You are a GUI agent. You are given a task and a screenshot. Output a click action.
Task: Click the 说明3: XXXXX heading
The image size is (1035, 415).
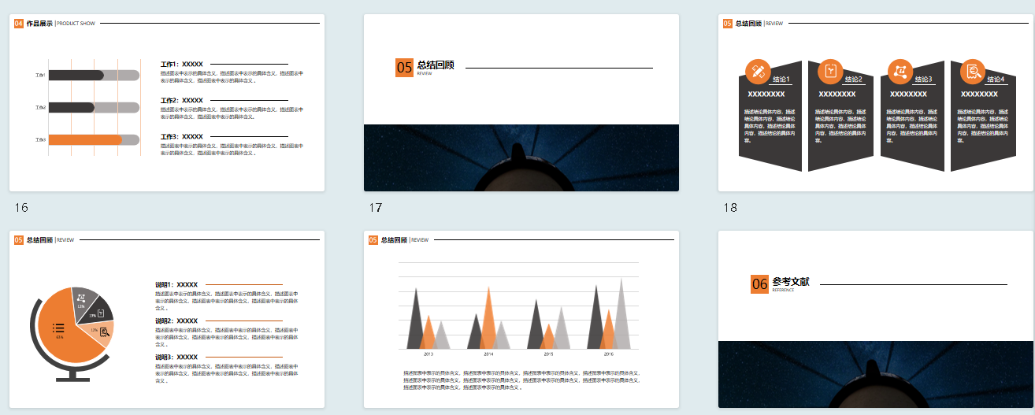click(176, 358)
